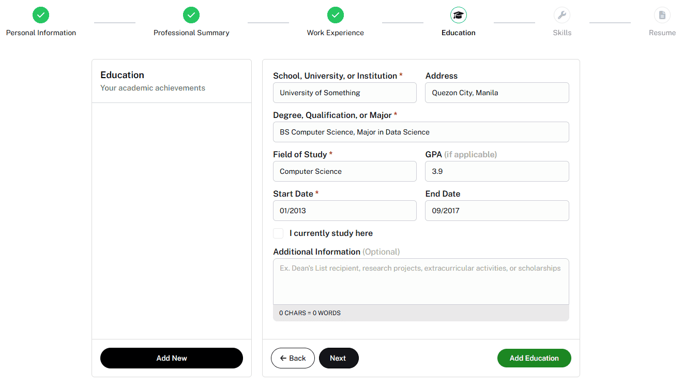
Task: Click the Resume document icon
Action: point(662,15)
